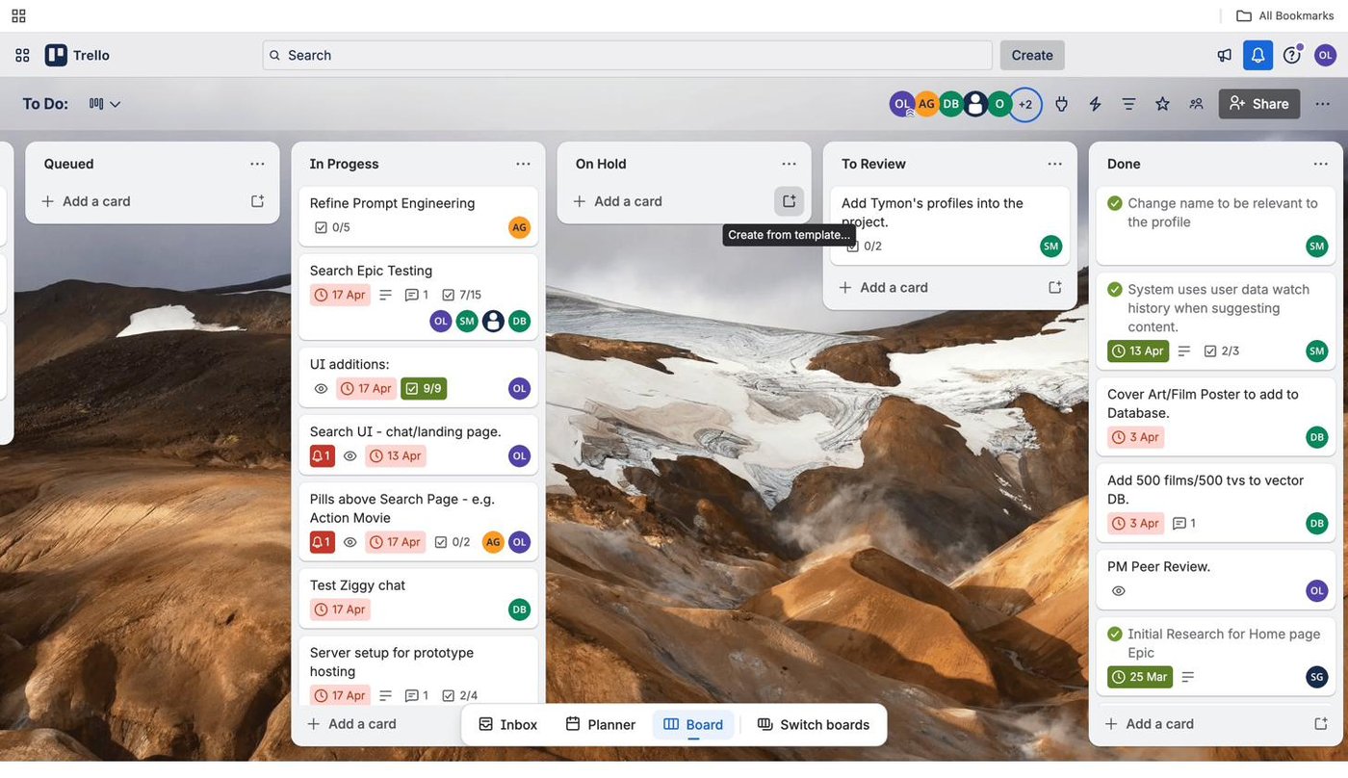Open the board filter icon
This screenshot has width=1348, height=778.
pos(1128,104)
